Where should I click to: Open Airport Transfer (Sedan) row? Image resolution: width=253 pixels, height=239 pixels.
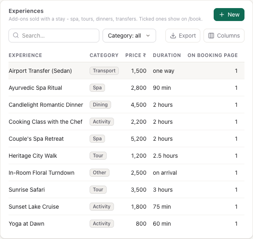click(126, 71)
